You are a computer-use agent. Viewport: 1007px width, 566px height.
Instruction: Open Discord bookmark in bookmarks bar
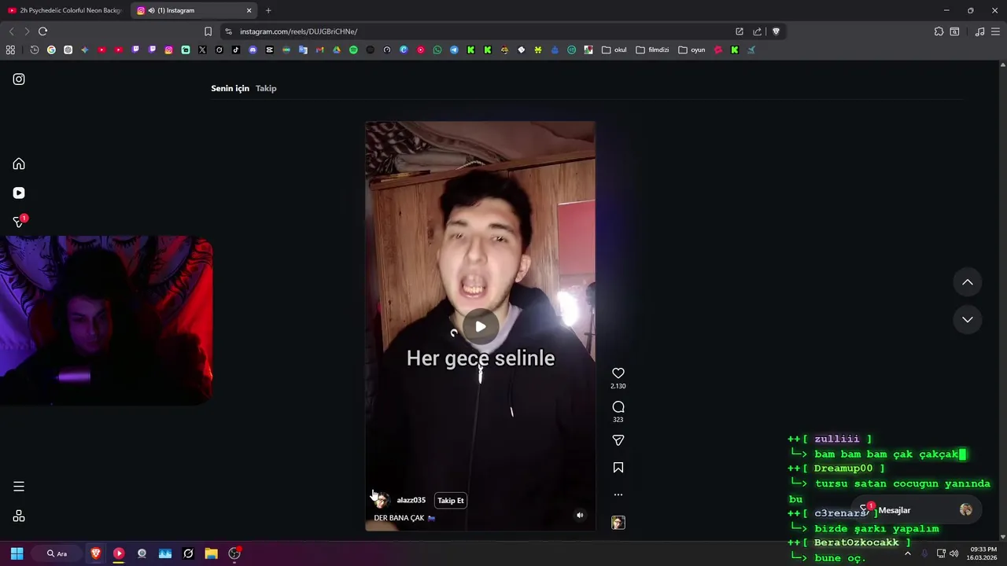click(253, 50)
